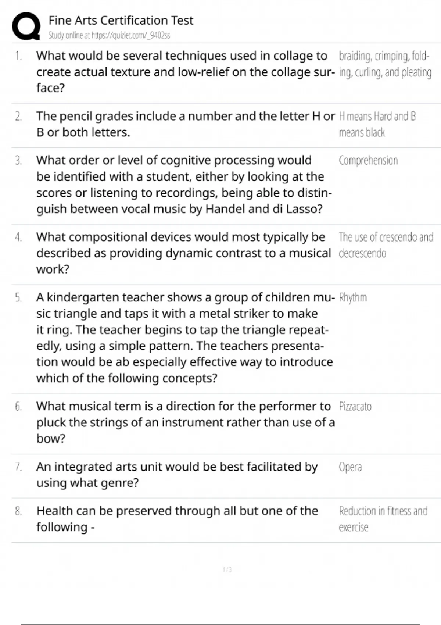Click the answer 'Opera'
The height and width of the screenshot is (625, 441).
(x=350, y=467)
